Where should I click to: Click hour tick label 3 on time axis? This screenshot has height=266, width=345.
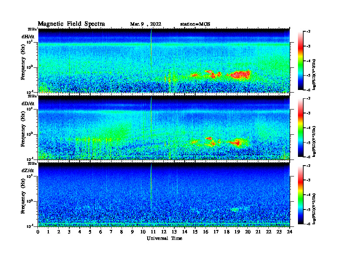click(69, 232)
